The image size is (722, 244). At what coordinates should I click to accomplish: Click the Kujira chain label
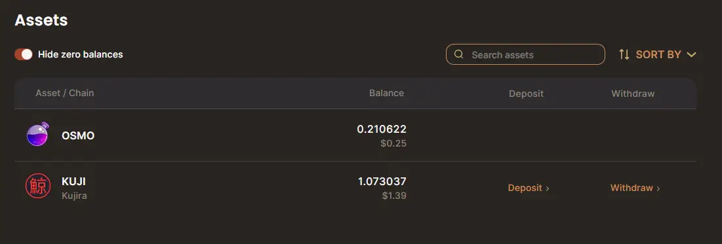74,196
